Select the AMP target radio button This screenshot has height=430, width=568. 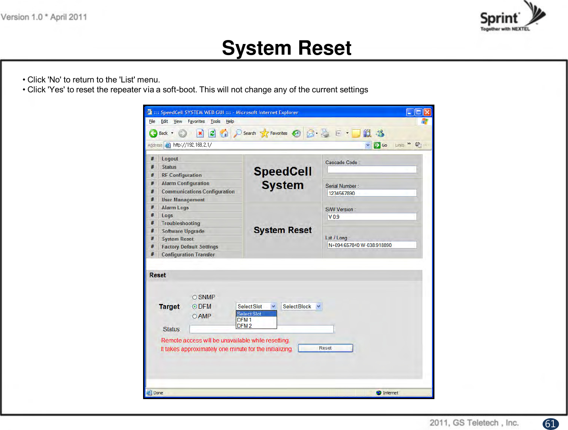tap(195, 316)
